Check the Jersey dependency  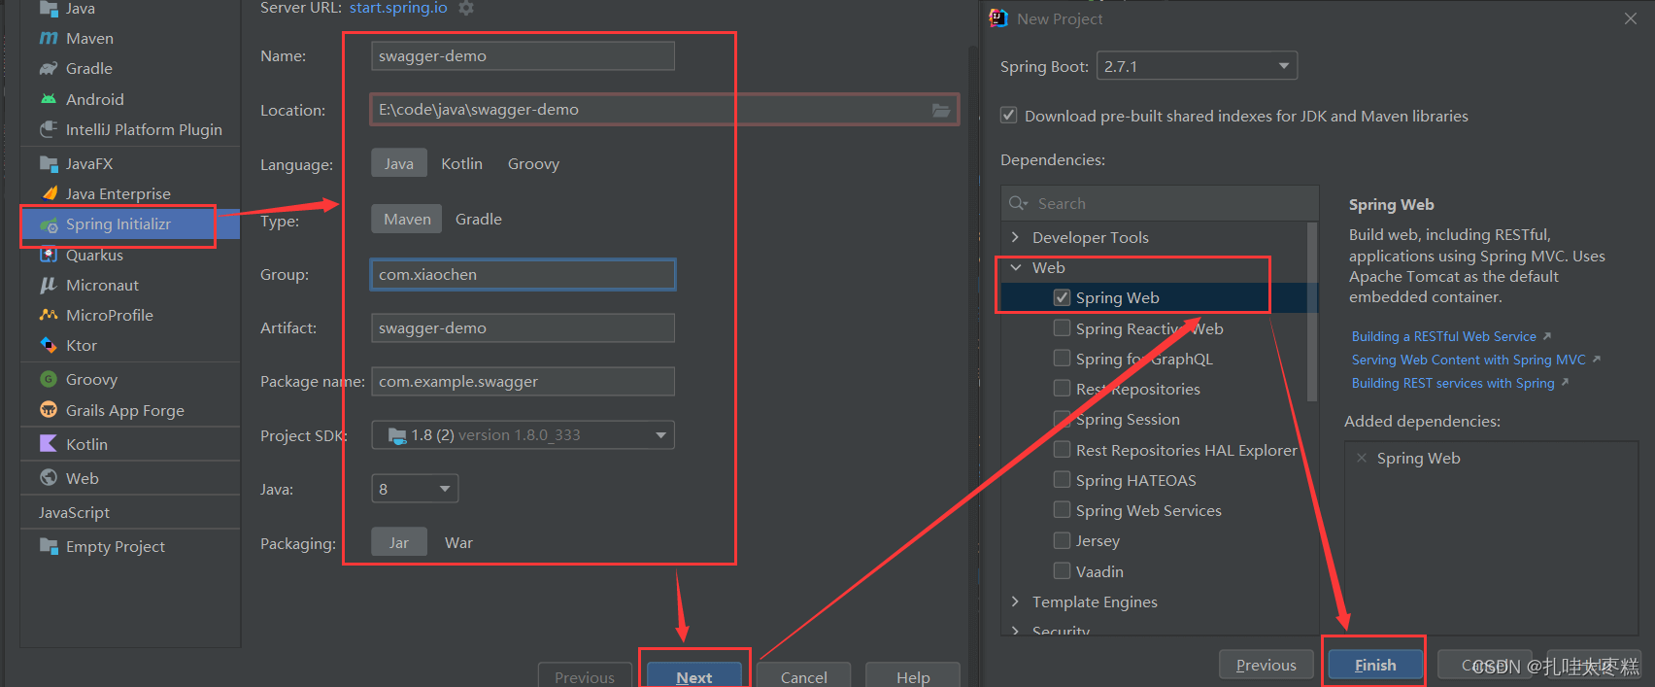click(1063, 540)
